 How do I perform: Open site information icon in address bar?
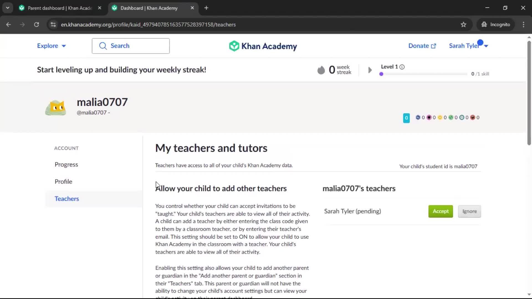click(x=53, y=25)
